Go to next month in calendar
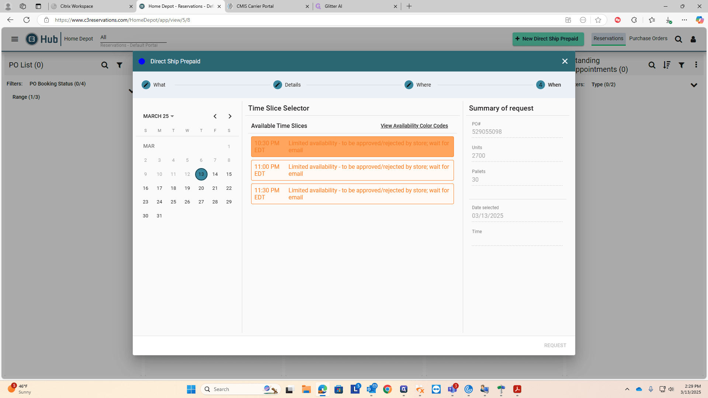This screenshot has width=708, height=398. click(230, 116)
